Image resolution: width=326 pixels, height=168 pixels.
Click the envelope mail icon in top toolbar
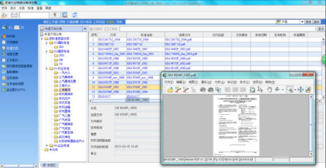(14, 15)
